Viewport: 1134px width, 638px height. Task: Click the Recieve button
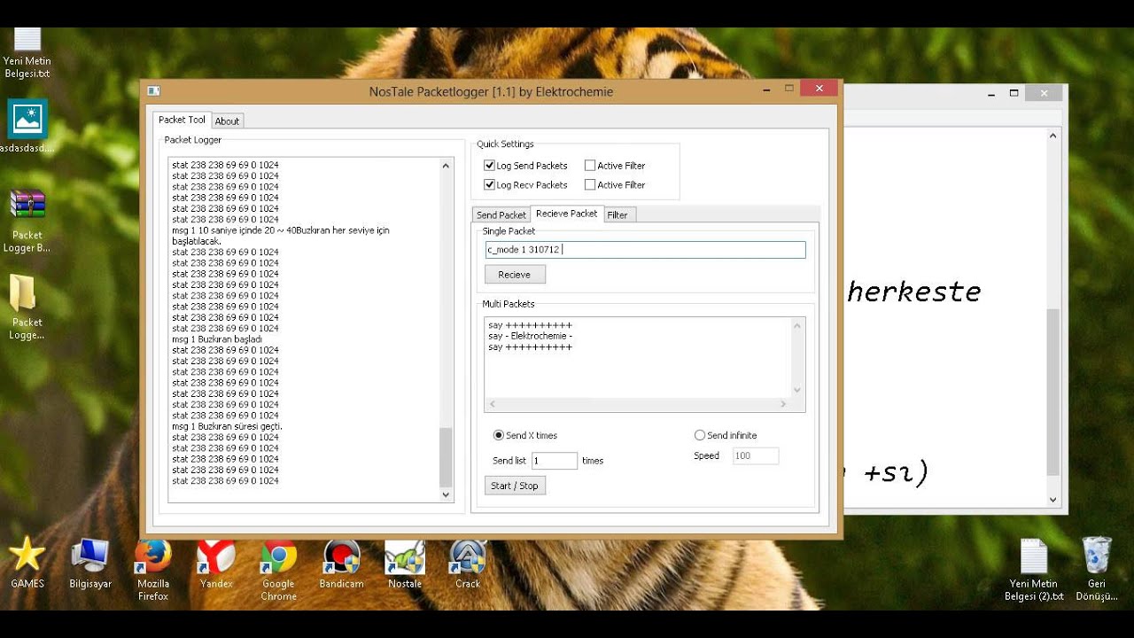coord(515,275)
